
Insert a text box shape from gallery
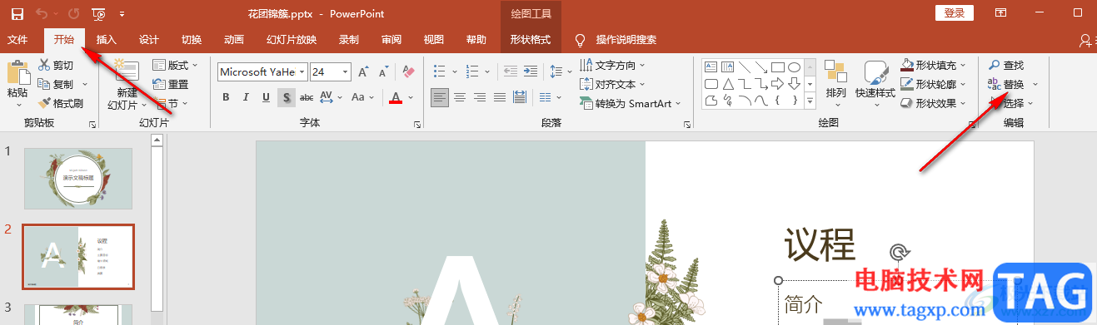click(711, 66)
